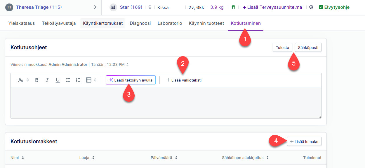Click the insert table icon
This screenshot has height=168, width=365.
click(89, 80)
